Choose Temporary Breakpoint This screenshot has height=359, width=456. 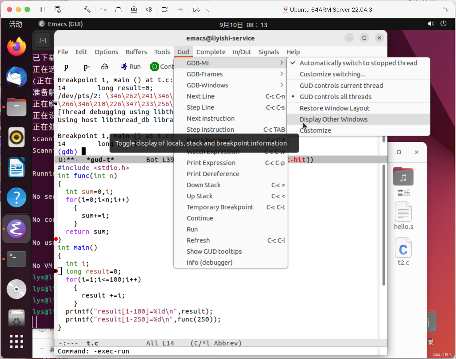[230, 207]
